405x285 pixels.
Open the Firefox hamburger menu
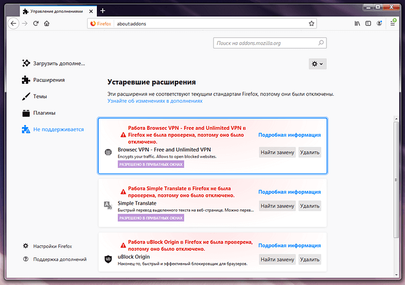coord(393,24)
